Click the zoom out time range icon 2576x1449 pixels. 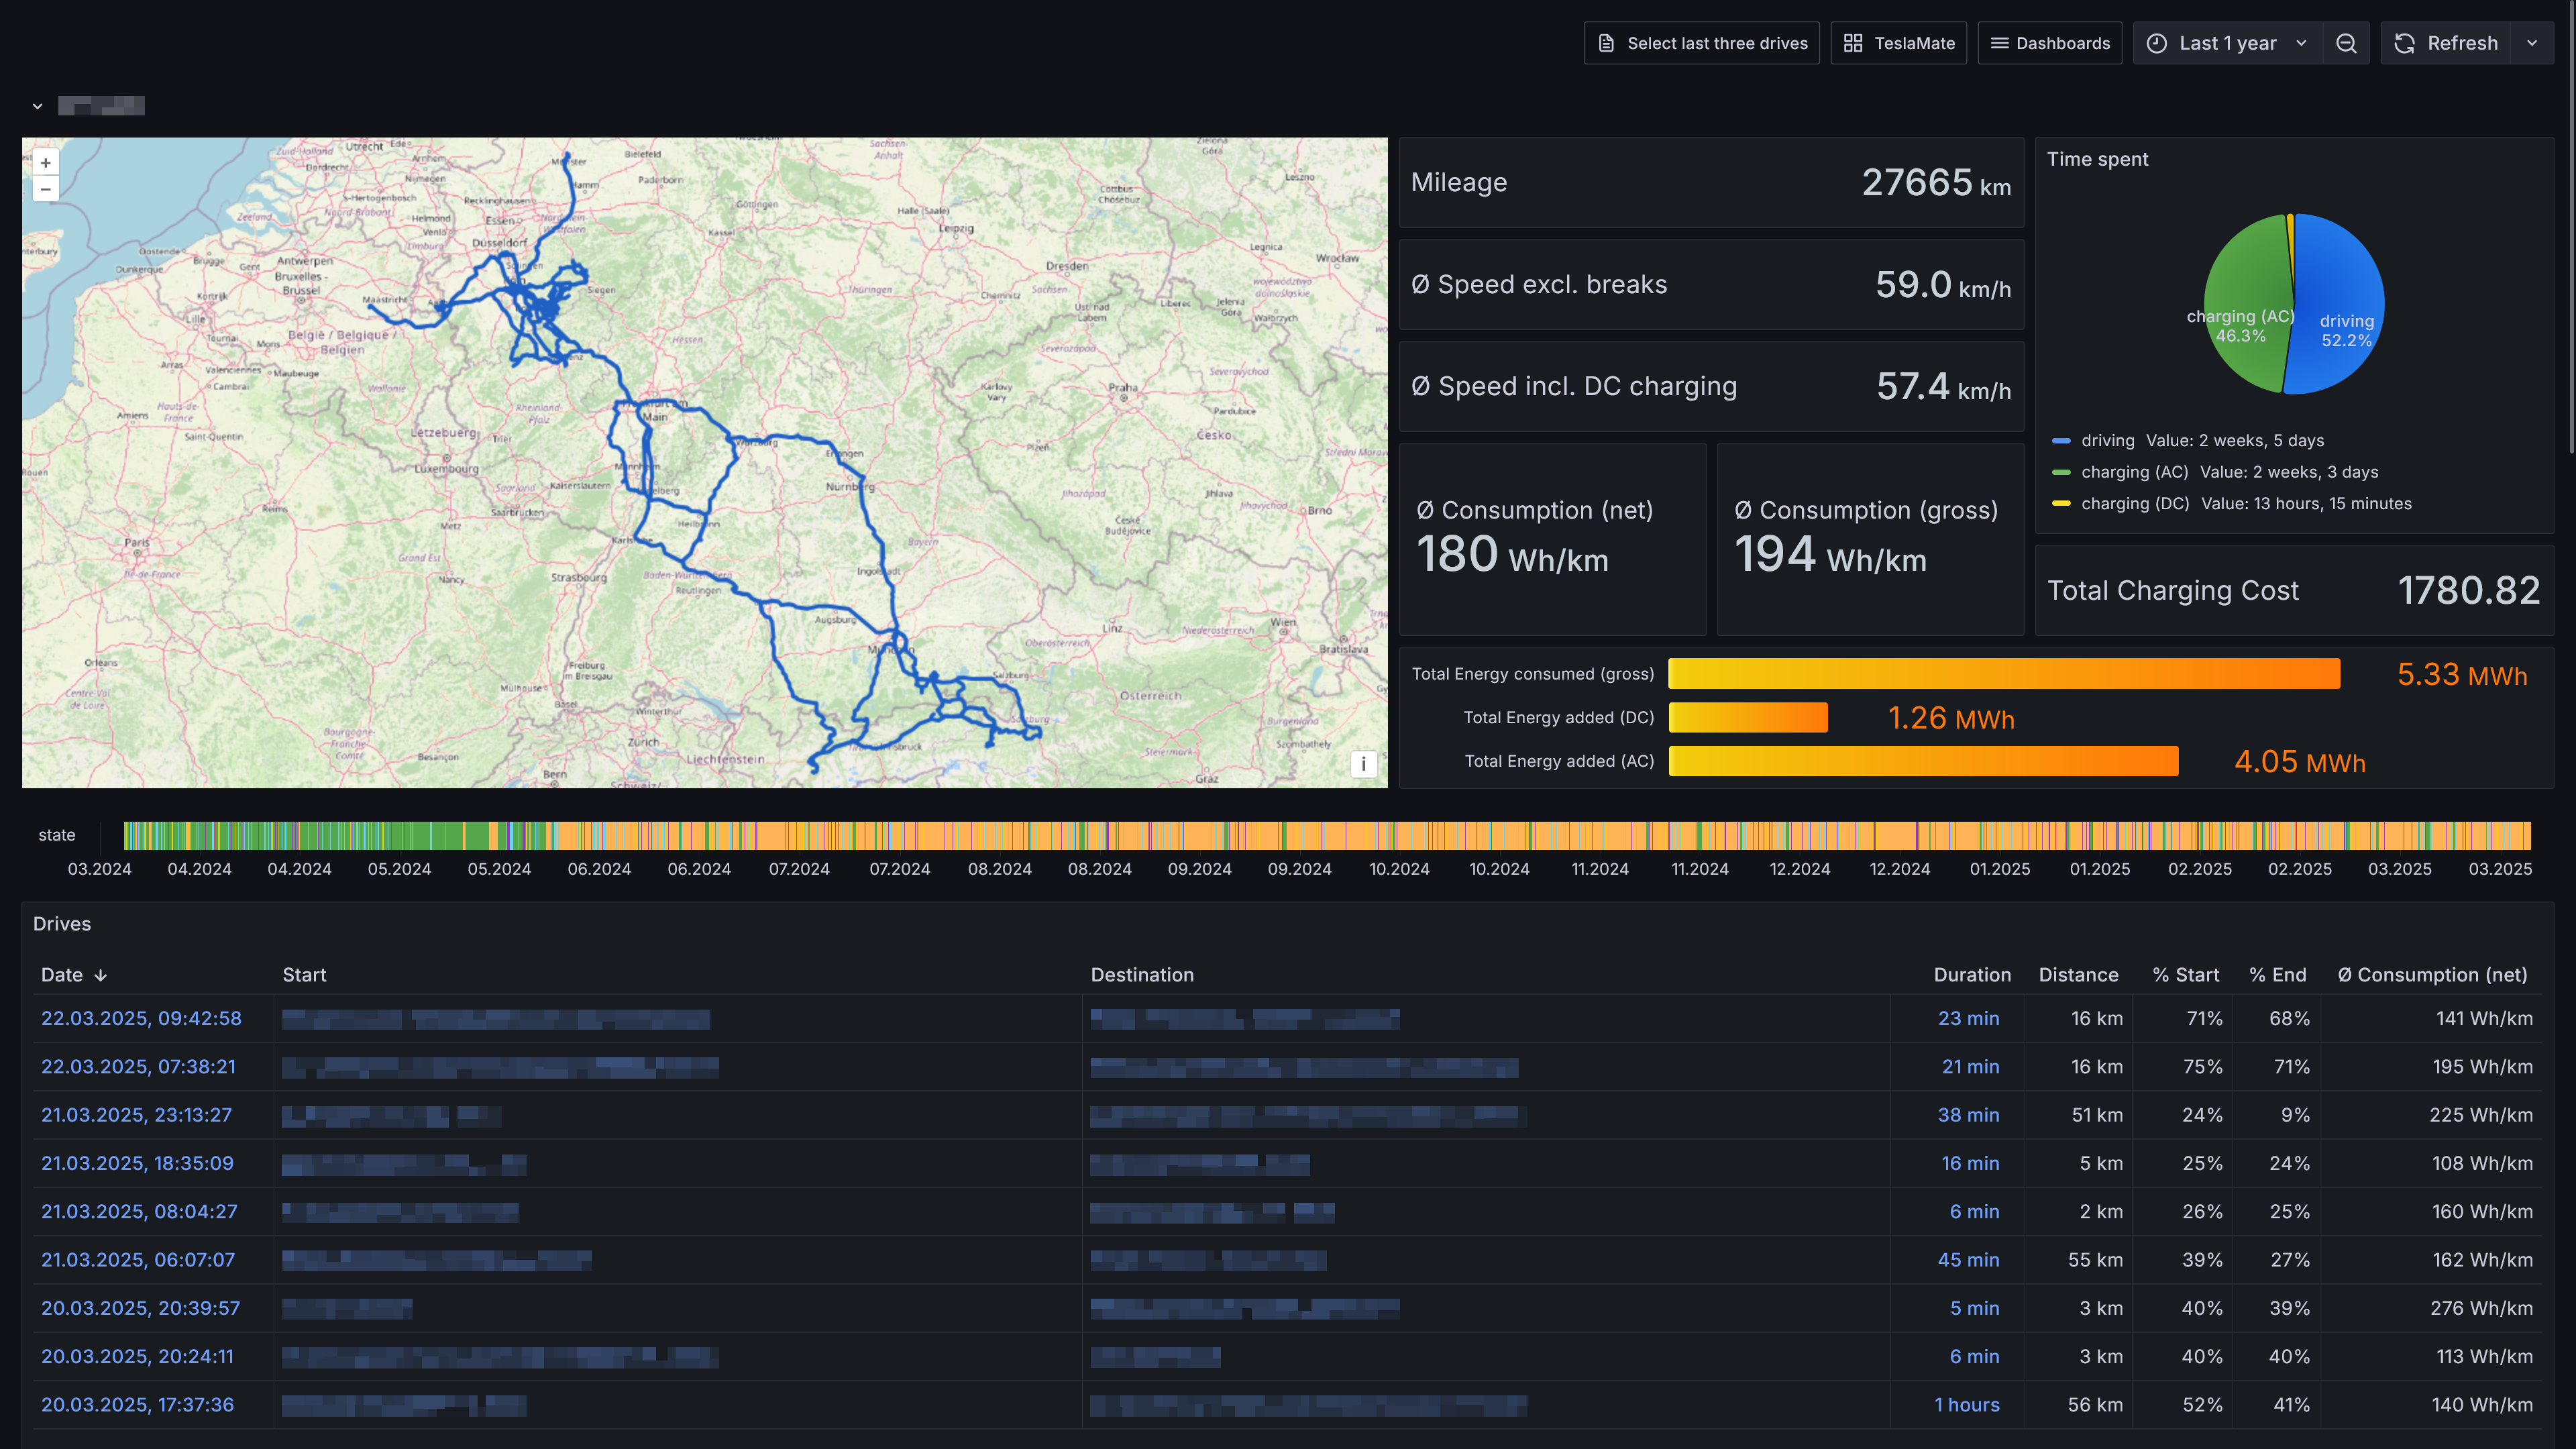pyautogui.click(x=2346, y=43)
